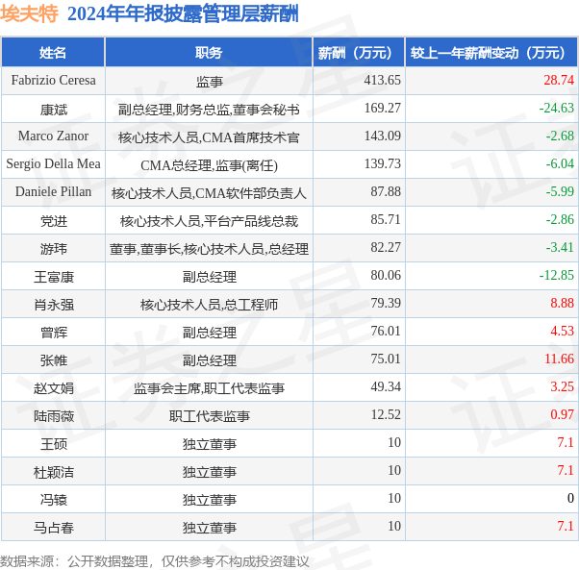This screenshot has height=570, width=579.
Task: Click the change value -6.04
Action: (x=560, y=163)
